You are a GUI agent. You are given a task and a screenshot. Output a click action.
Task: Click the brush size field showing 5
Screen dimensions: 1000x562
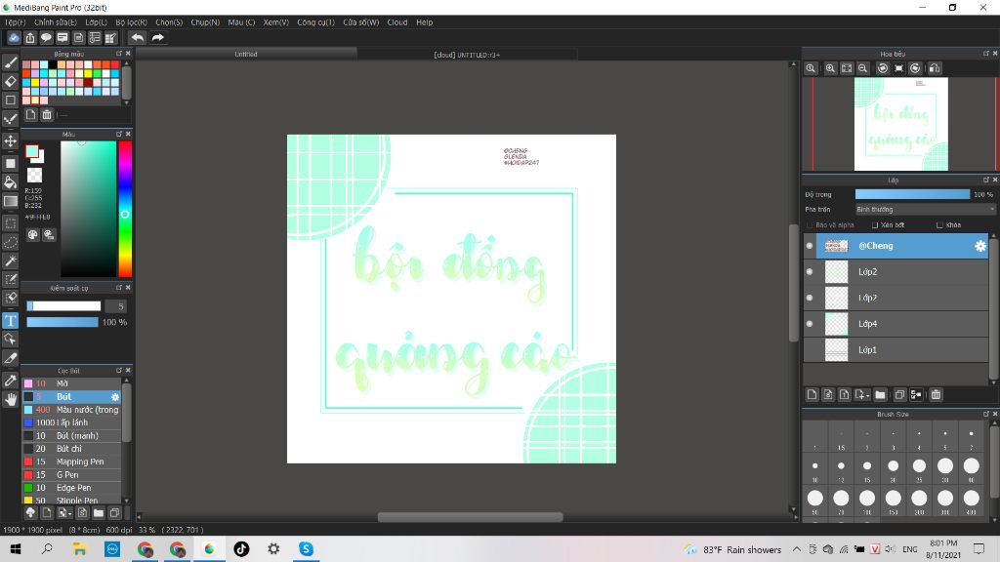115,306
